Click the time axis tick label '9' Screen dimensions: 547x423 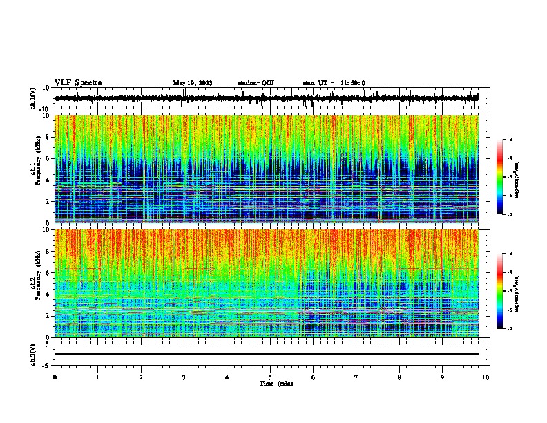tap(442, 377)
